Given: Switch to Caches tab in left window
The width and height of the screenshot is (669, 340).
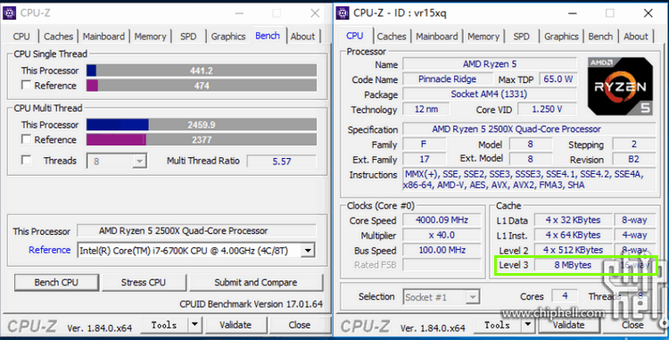Looking at the screenshot, I should [59, 37].
